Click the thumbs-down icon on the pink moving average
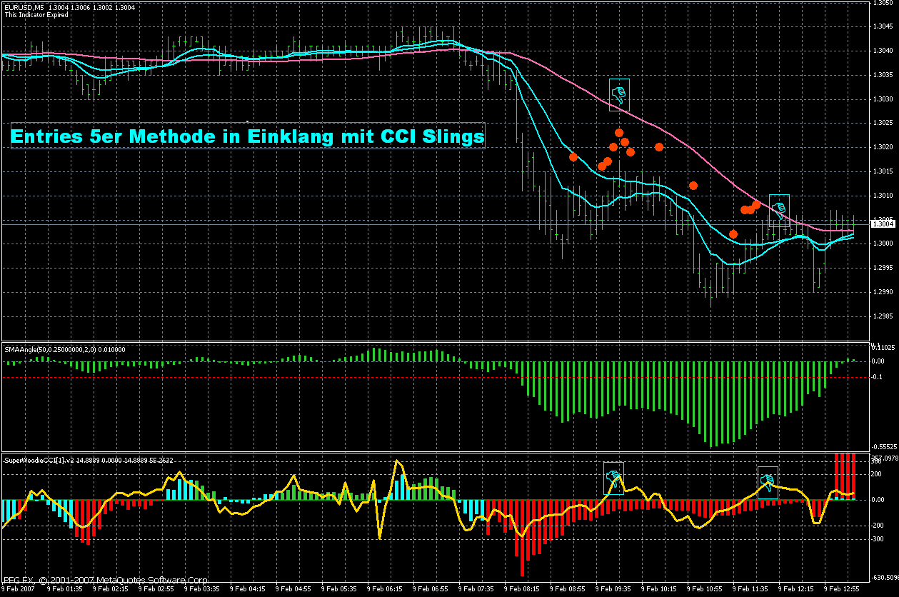The height and width of the screenshot is (597, 899). [x=619, y=94]
